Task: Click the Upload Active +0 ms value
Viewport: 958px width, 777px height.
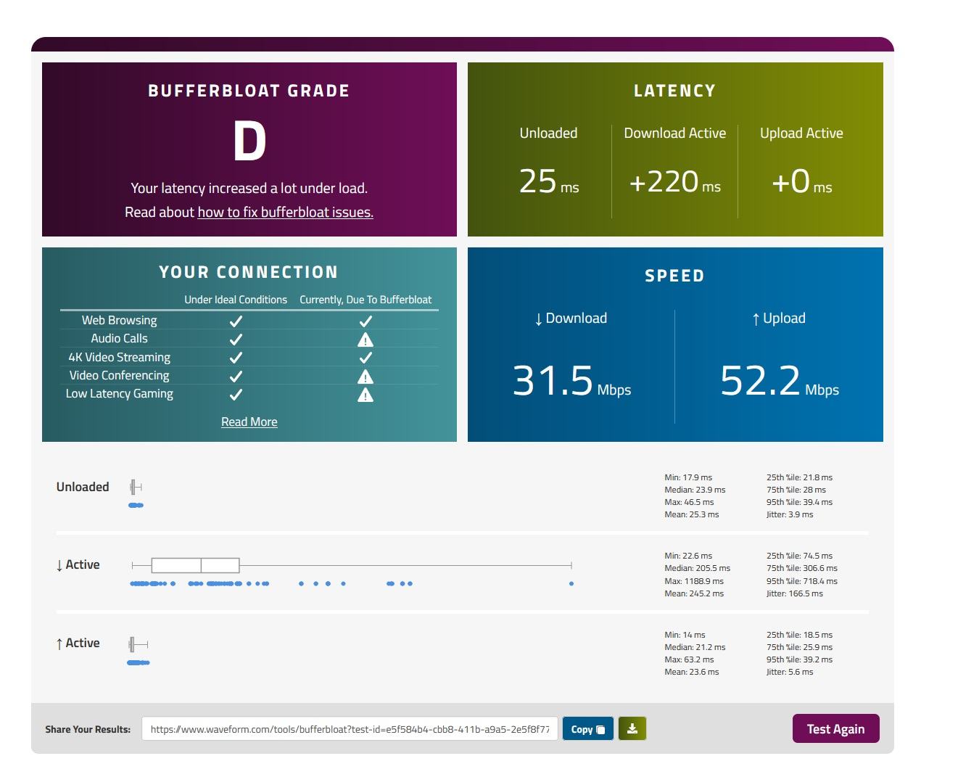Action: tap(801, 181)
